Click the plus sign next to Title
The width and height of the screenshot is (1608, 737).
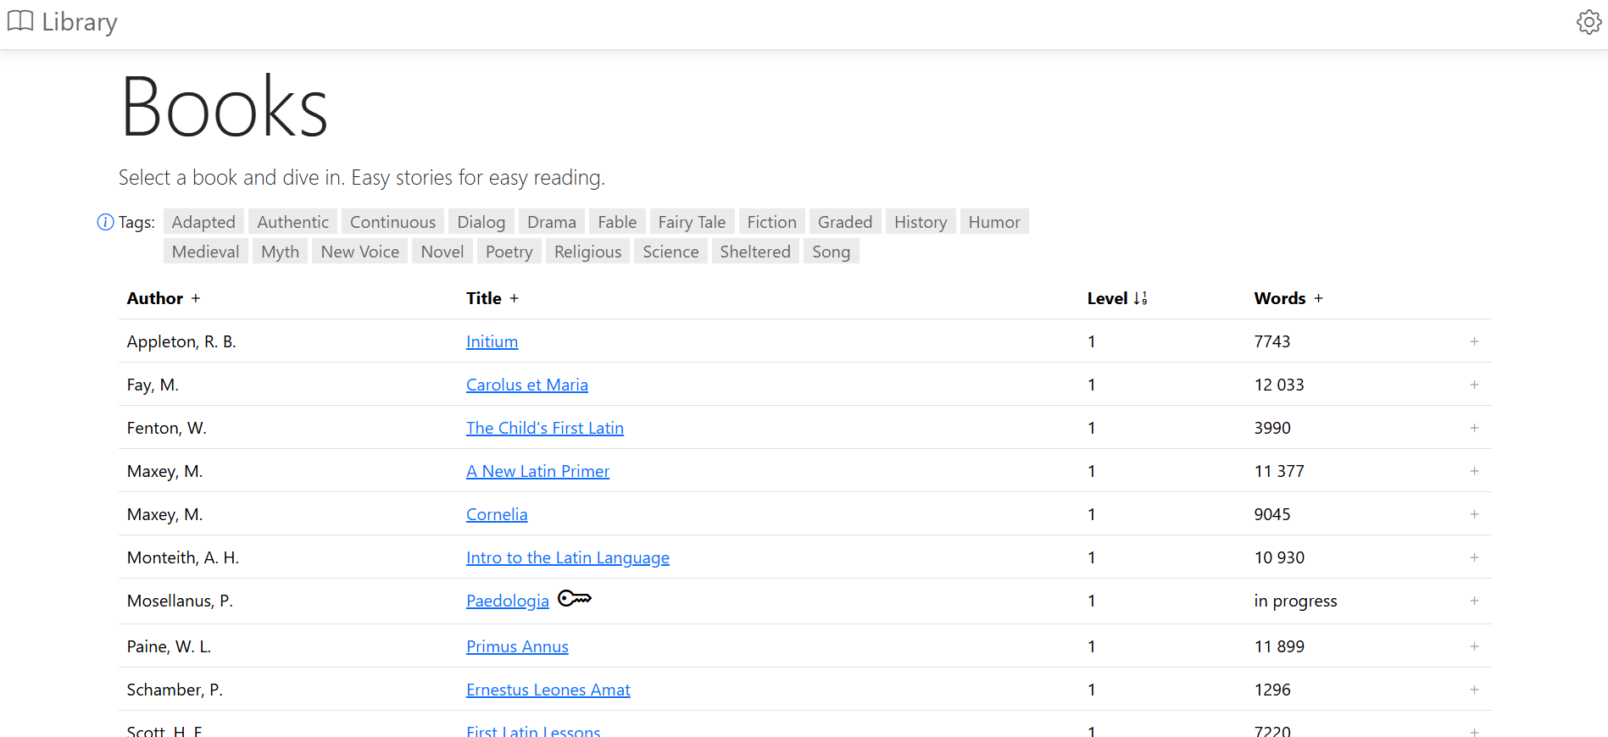(514, 298)
